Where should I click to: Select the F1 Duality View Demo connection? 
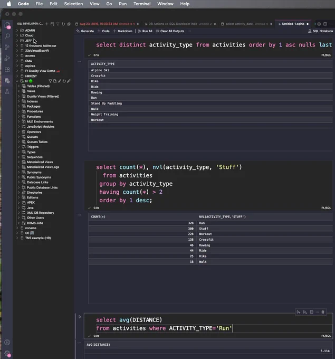(x=40, y=71)
